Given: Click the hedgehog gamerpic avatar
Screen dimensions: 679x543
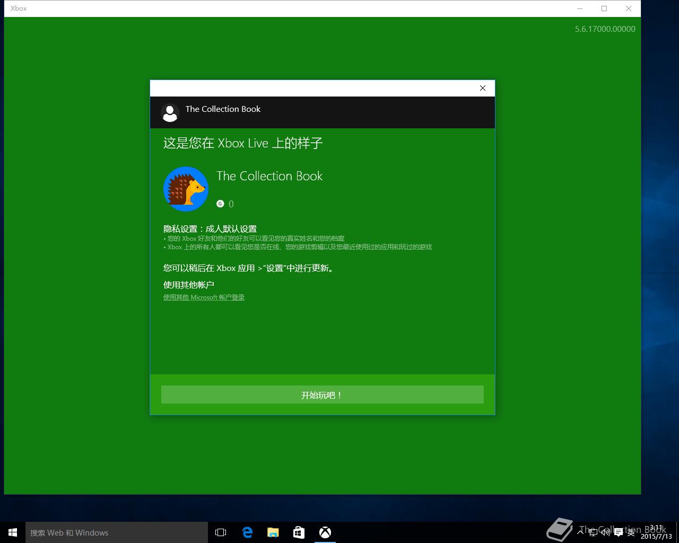Looking at the screenshot, I should coord(186,189).
